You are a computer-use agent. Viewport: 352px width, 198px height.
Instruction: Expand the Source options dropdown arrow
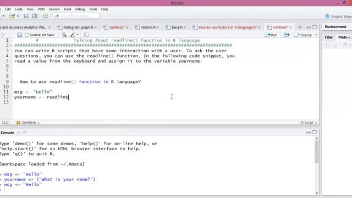(316, 35)
